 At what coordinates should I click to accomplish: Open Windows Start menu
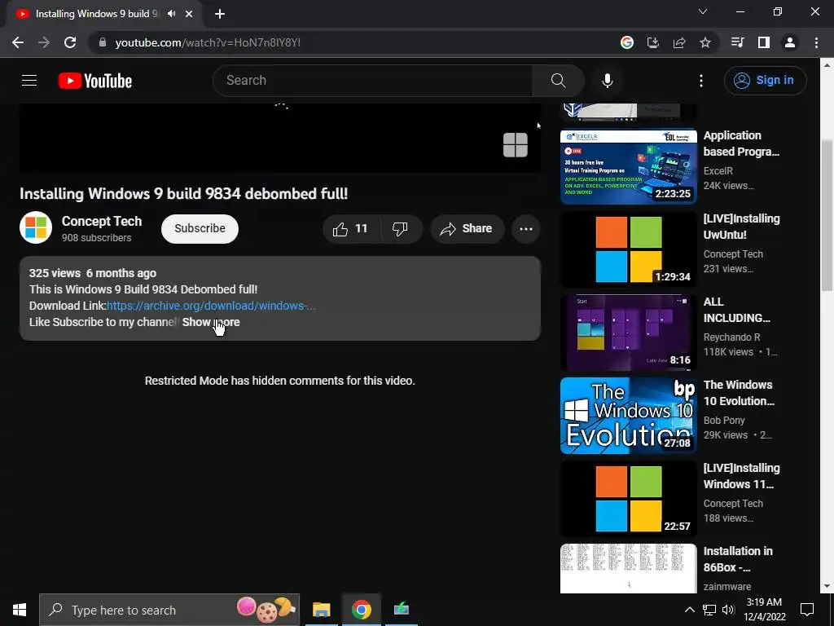20,610
